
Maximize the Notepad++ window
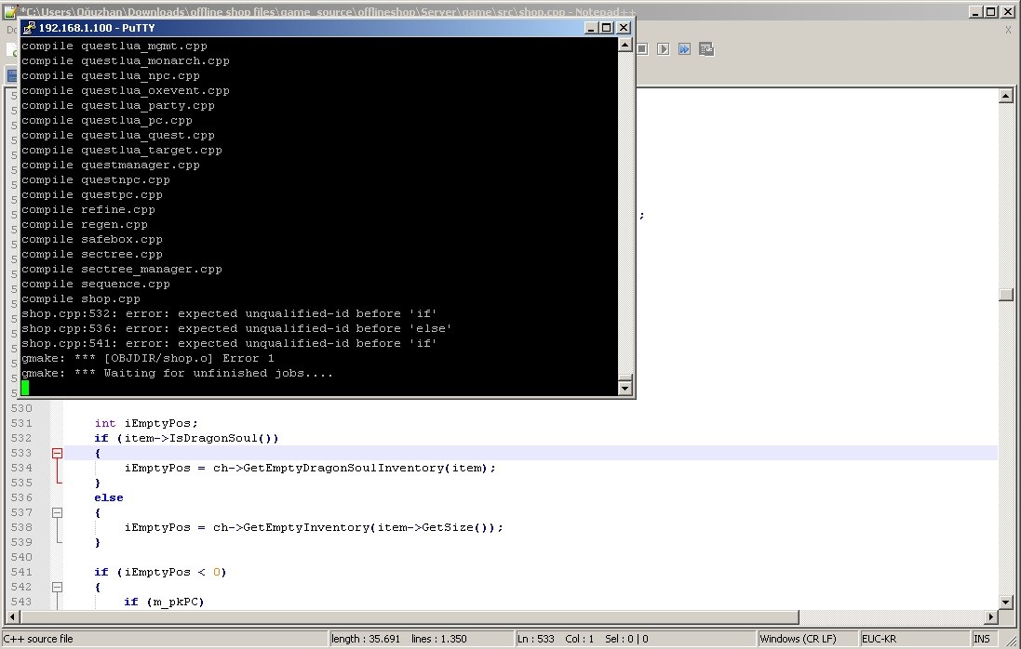990,12
